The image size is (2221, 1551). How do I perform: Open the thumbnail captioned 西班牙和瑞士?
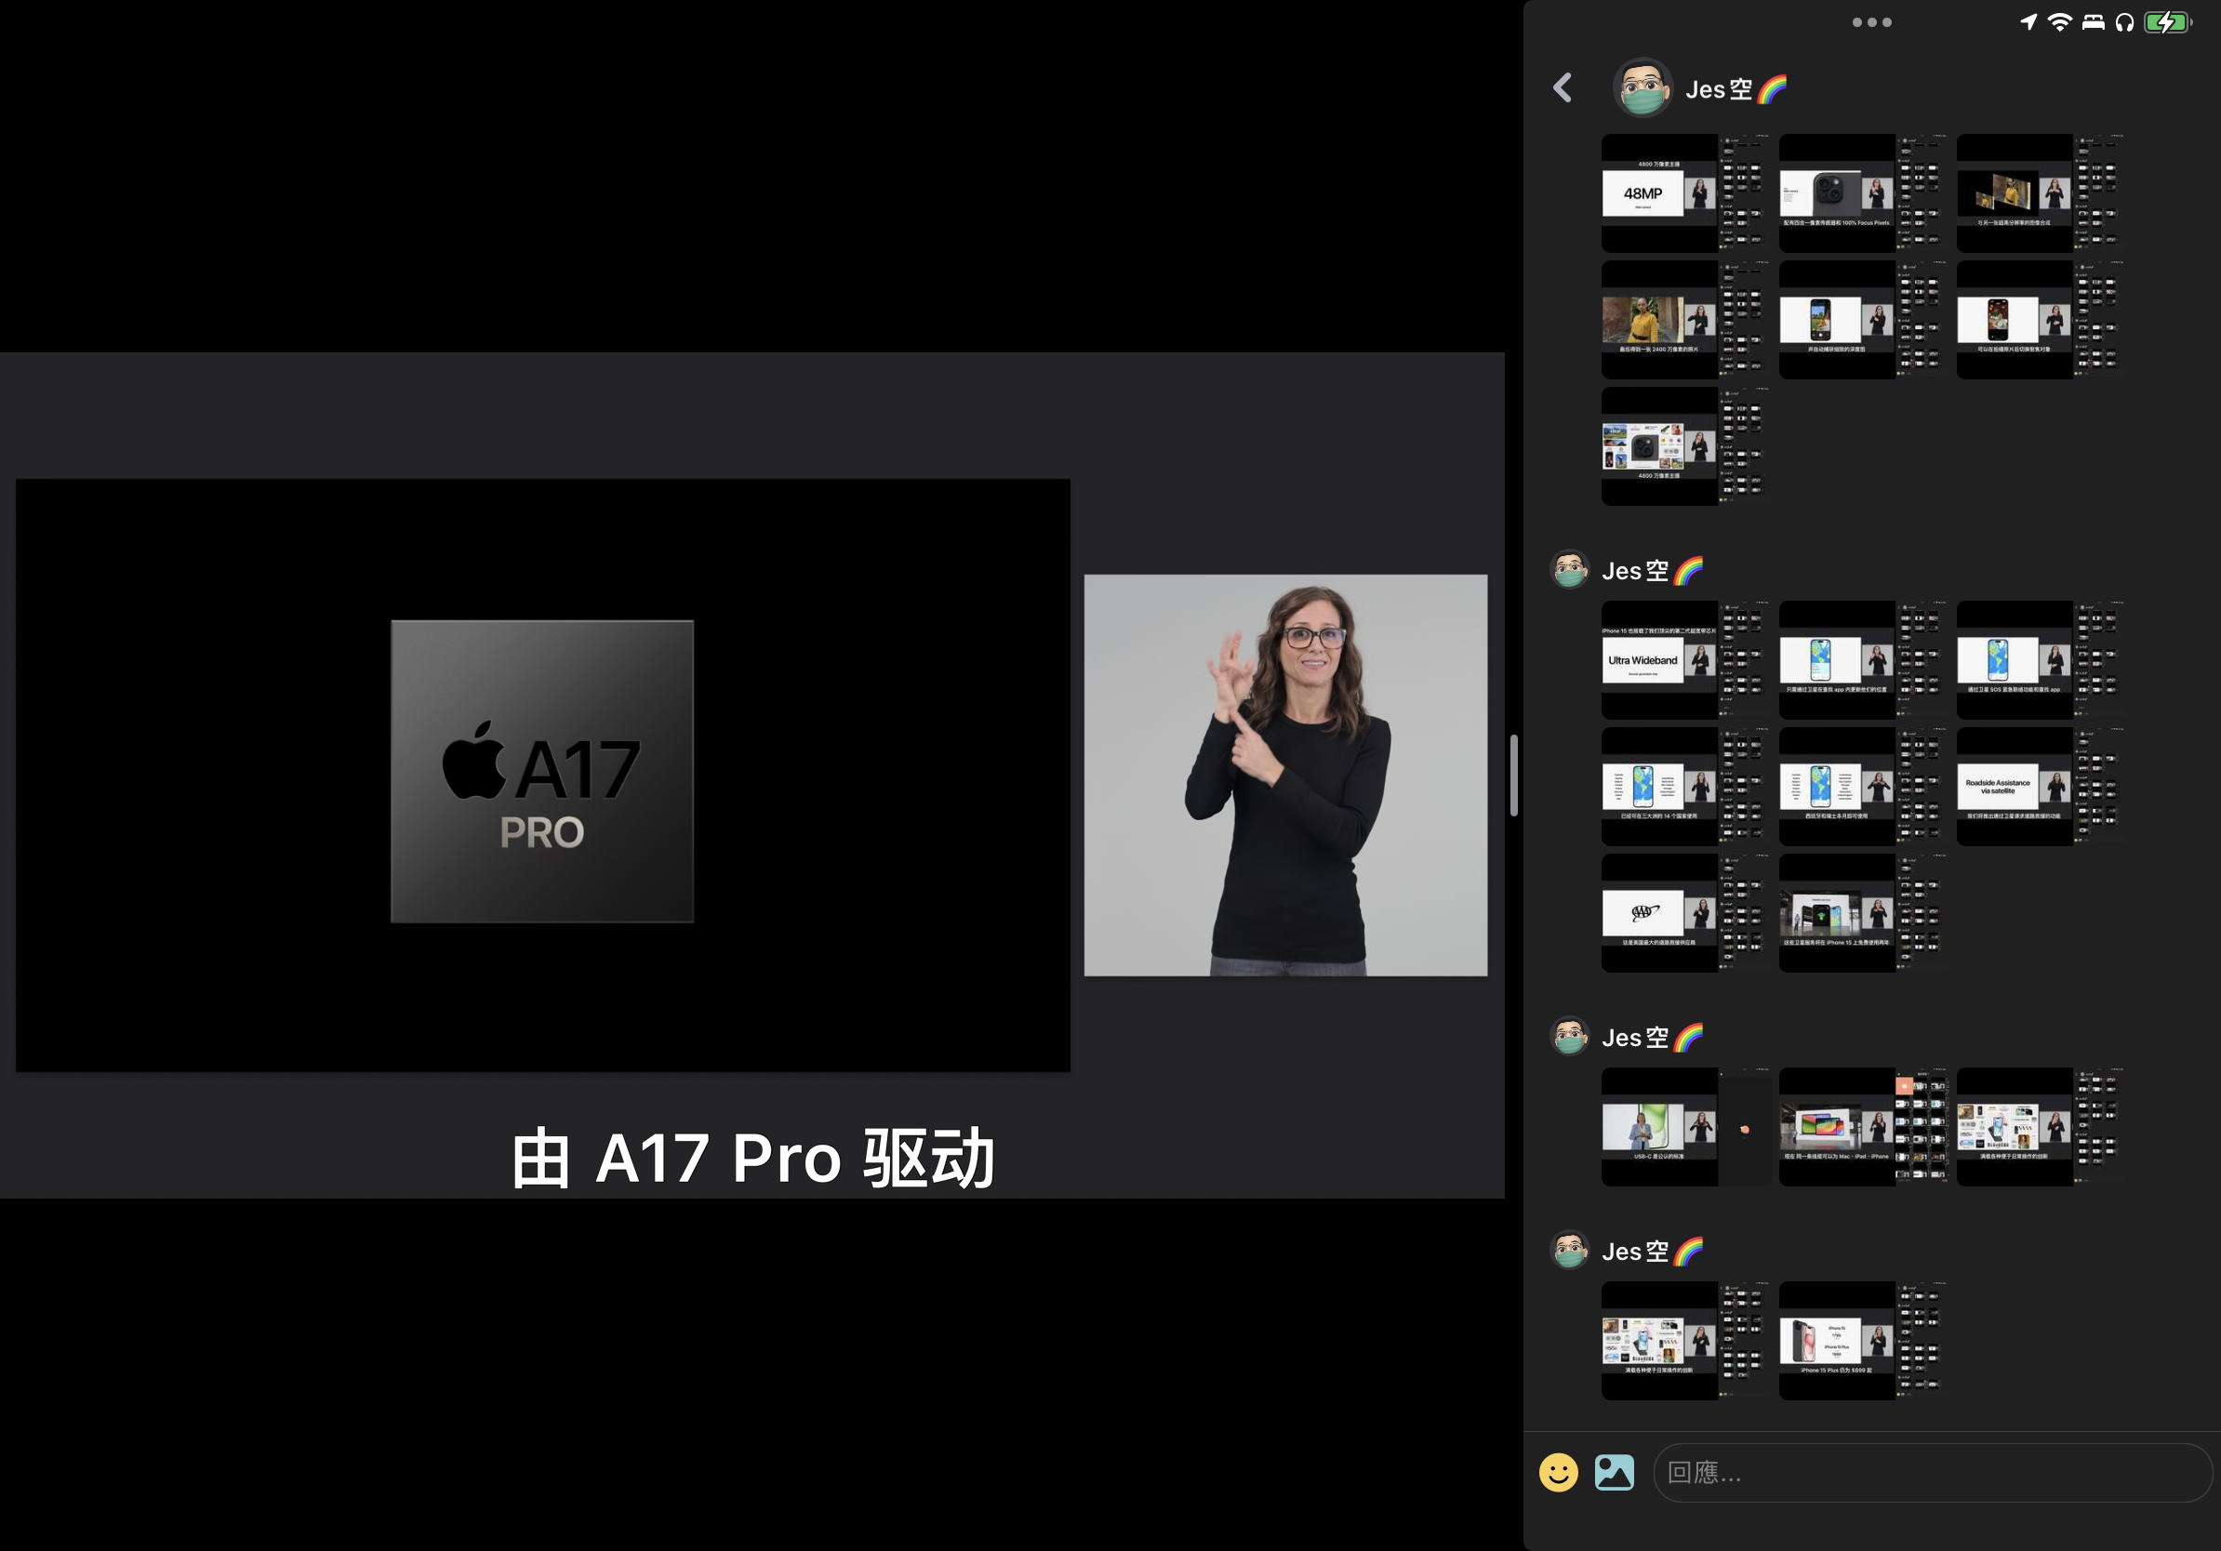1863,787
